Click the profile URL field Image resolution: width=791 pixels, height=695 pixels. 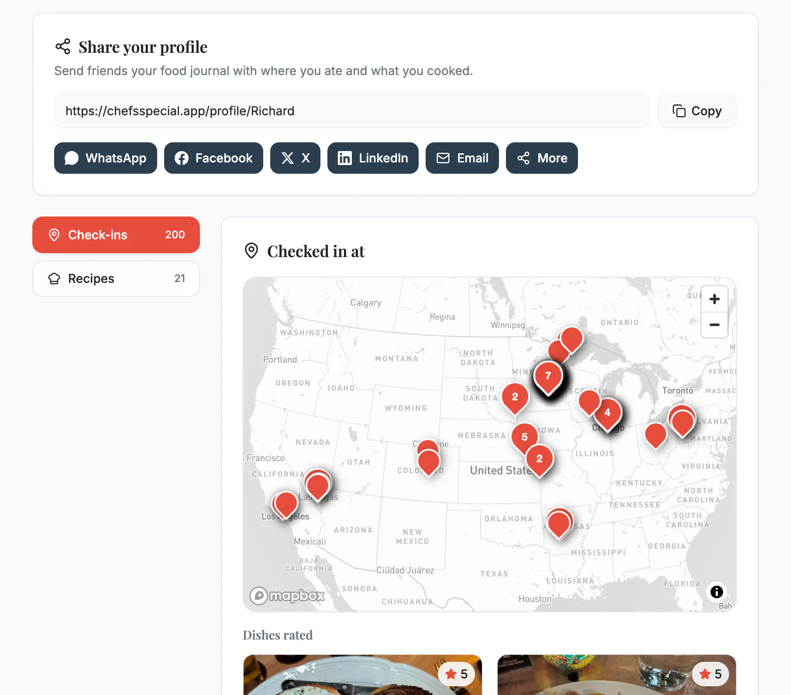click(352, 111)
